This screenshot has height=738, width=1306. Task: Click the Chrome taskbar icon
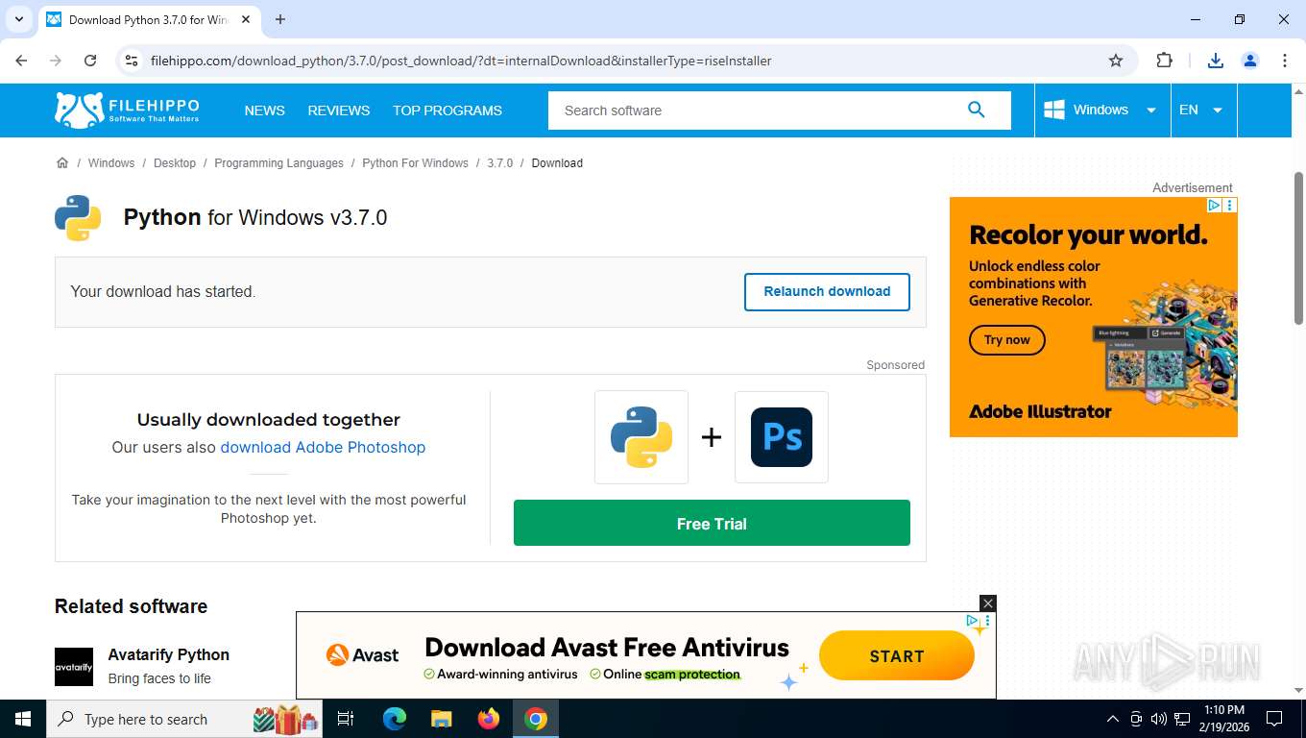536,719
